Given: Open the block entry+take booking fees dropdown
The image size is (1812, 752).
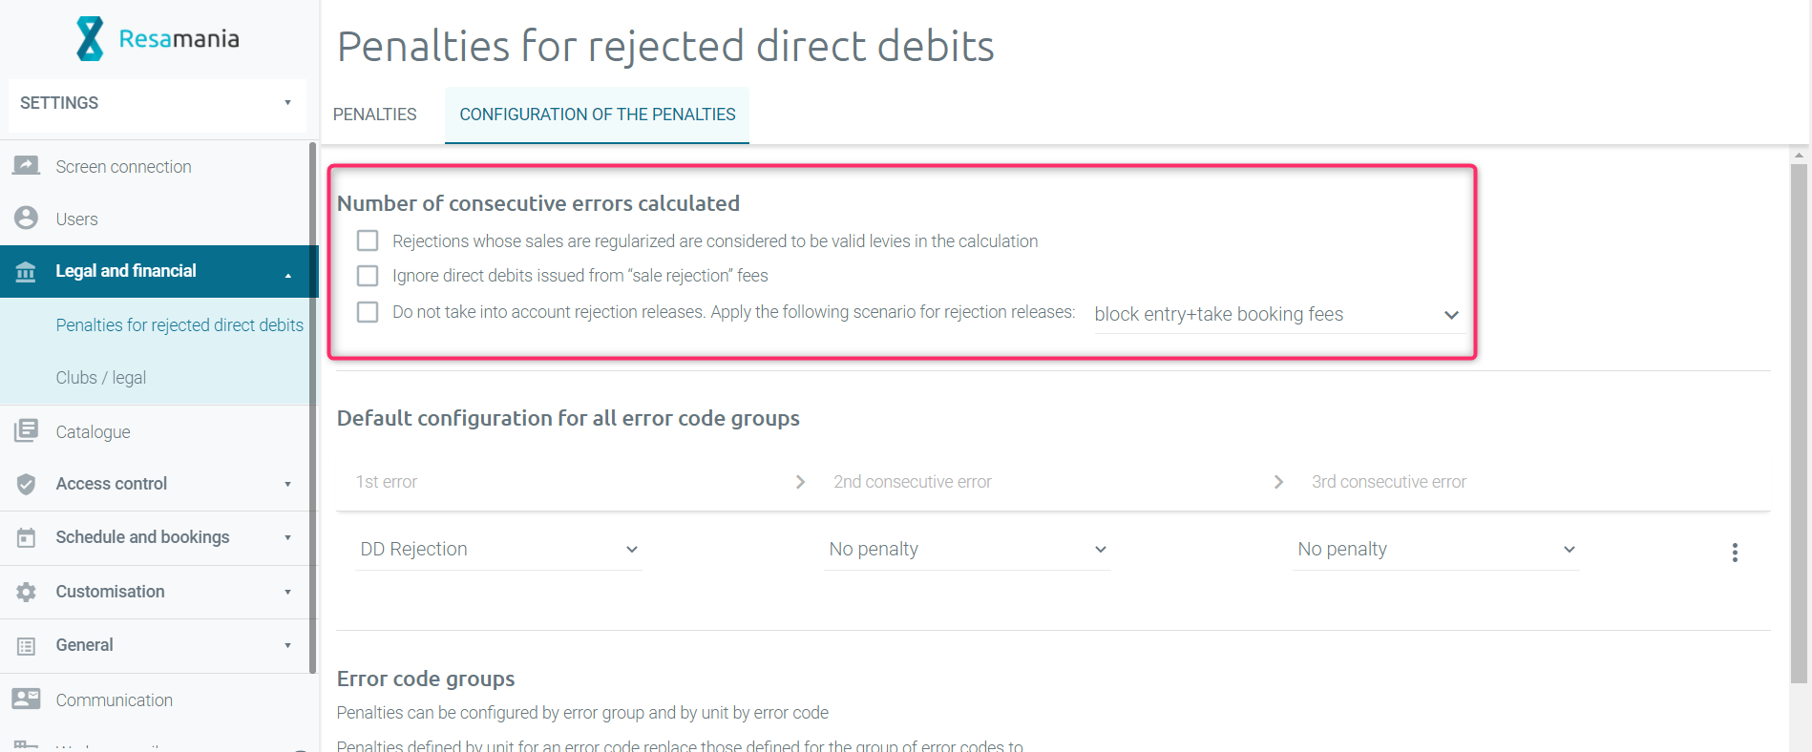Looking at the screenshot, I should [x=1275, y=315].
